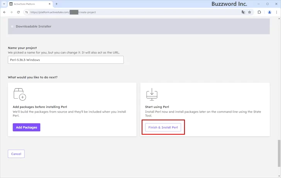Click the page vertical scrollbar thumb
The height and width of the screenshot is (178, 281).
(279, 153)
